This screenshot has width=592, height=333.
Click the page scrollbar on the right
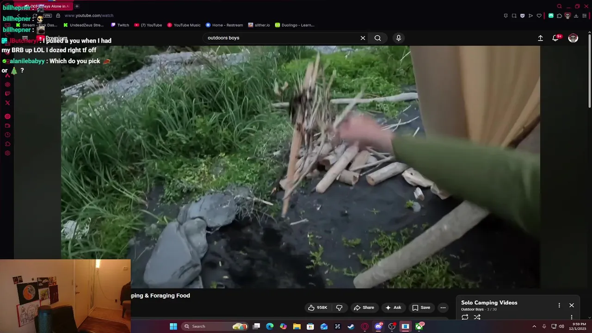point(589,72)
